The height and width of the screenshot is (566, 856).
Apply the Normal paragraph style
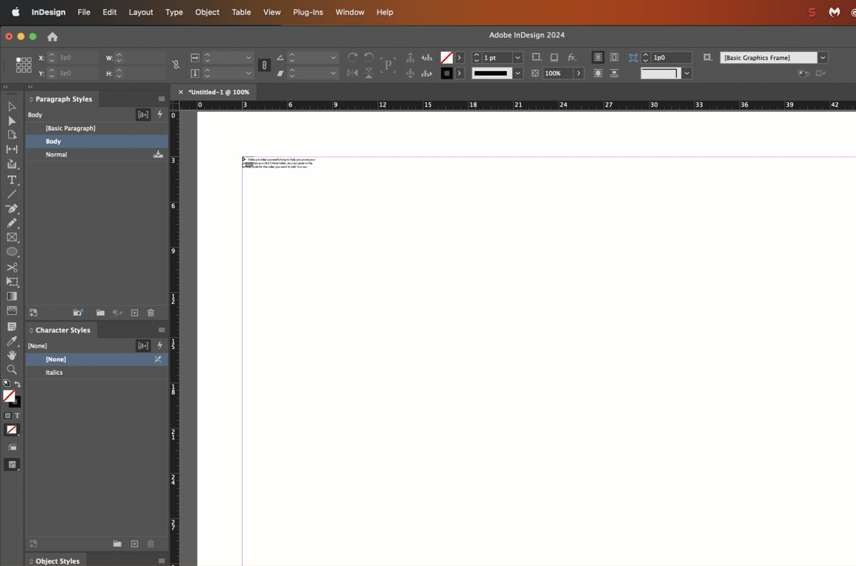click(x=56, y=154)
